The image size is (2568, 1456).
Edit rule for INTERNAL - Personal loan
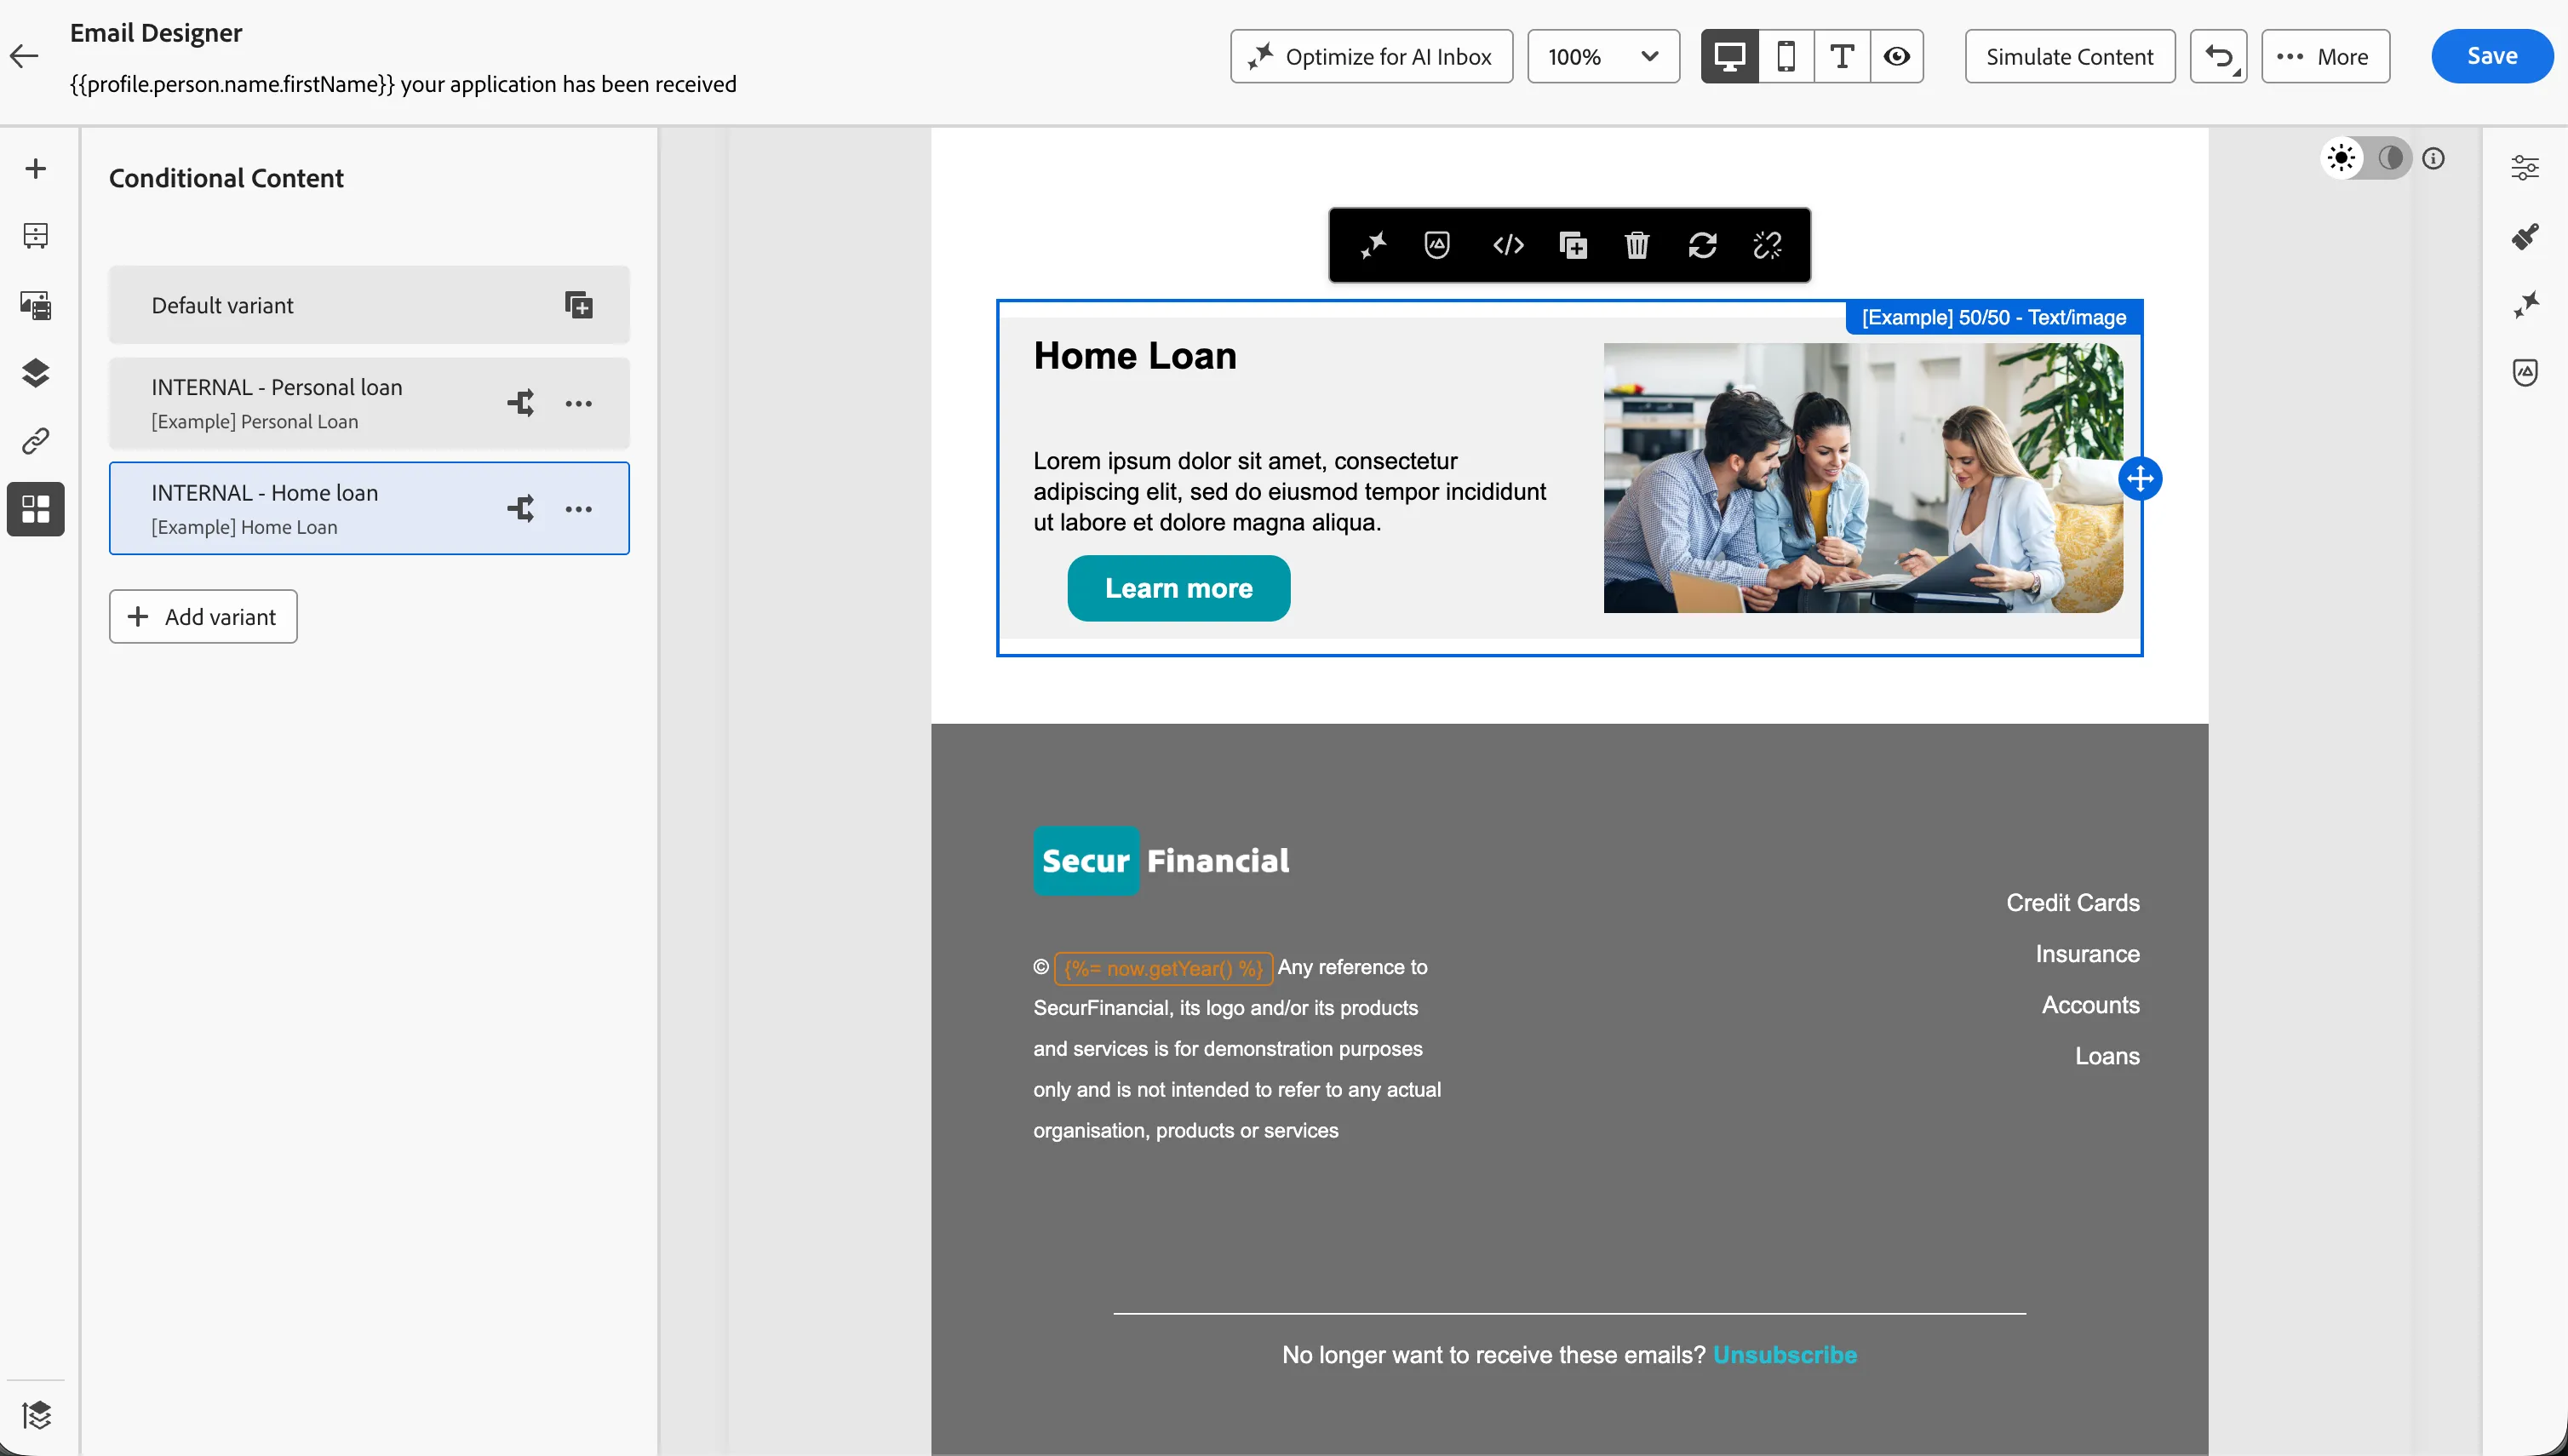tap(520, 403)
